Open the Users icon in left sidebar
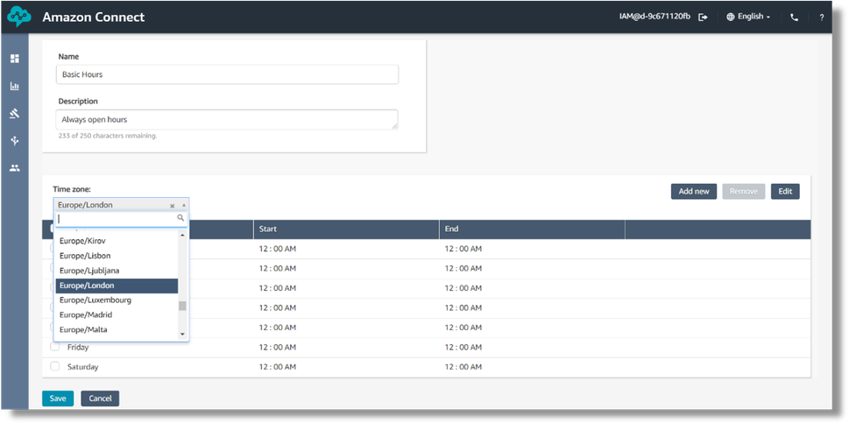The image size is (849, 423). pyautogui.click(x=14, y=168)
